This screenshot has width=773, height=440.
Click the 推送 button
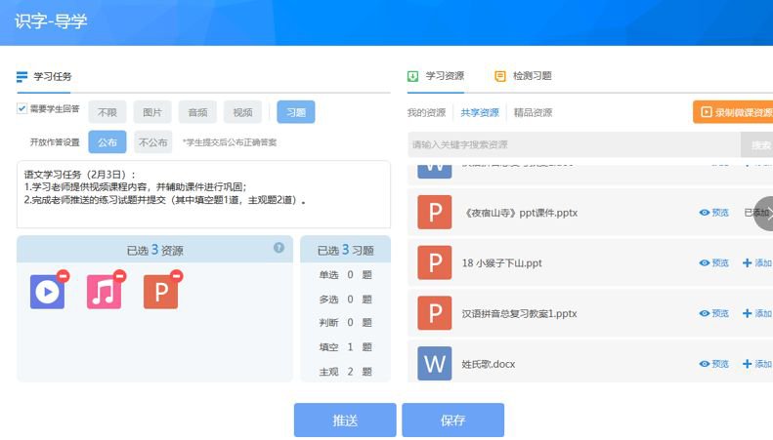tap(345, 420)
